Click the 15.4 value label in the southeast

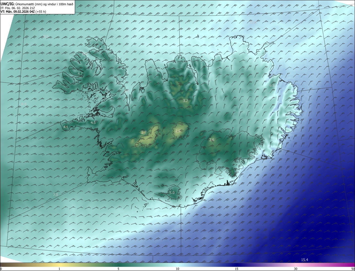(x=305, y=260)
